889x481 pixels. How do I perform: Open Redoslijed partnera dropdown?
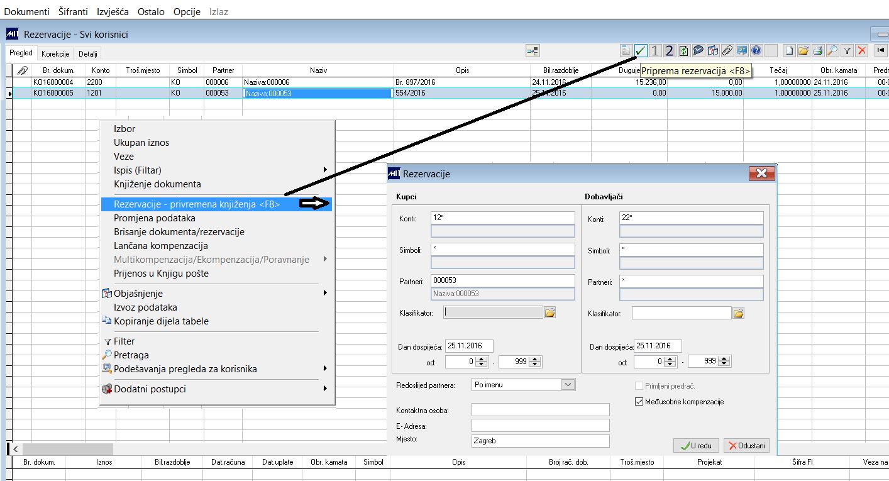tap(568, 384)
